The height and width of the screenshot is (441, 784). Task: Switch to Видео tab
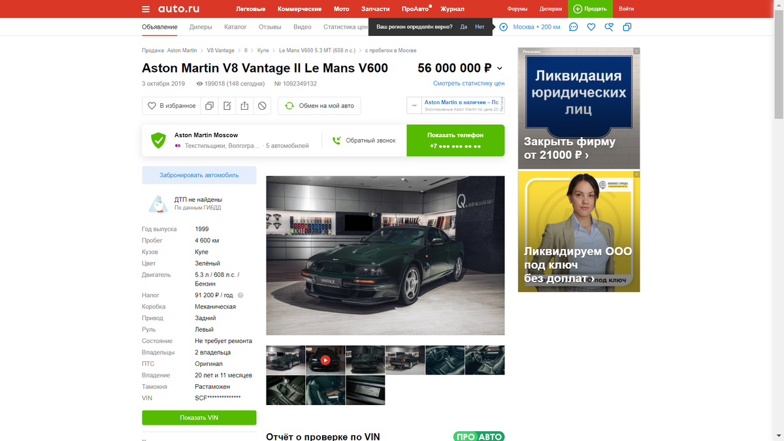302,27
